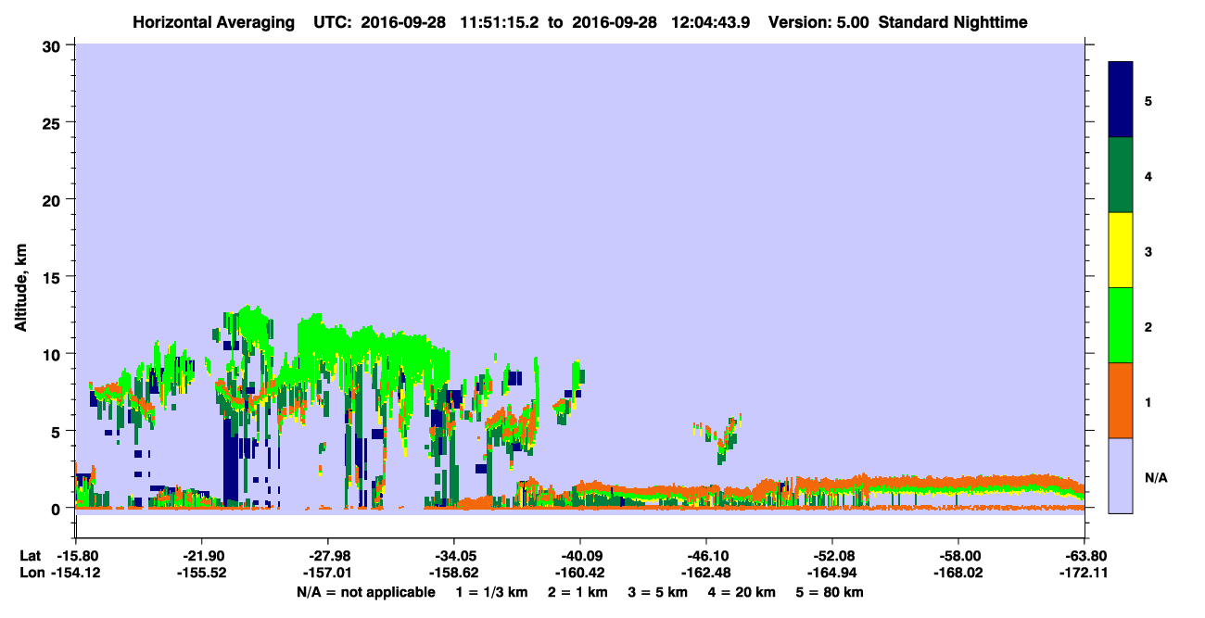Click the '2 = 1 km' legend note
The height and width of the screenshot is (618, 1205).
[x=577, y=592]
